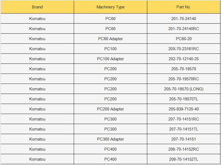Select part number 202-70-12140-25

point(184,59)
